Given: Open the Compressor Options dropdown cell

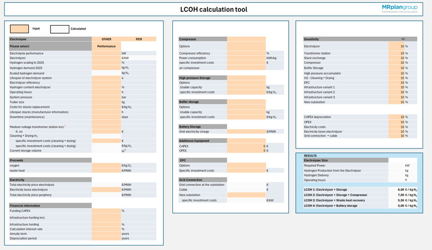Looking at the screenshot, I should coord(246,47).
